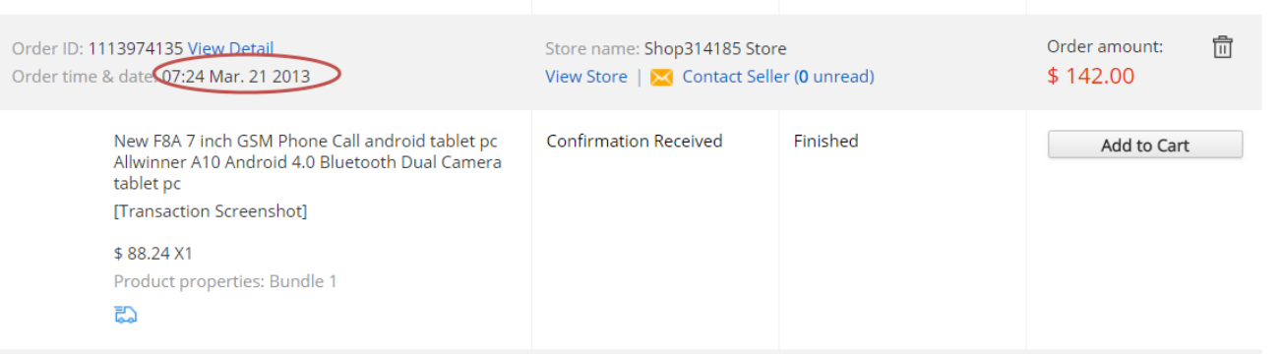Screen dimensions: 1282x354
Task: Click the Order amount label
Action: tap(1105, 46)
